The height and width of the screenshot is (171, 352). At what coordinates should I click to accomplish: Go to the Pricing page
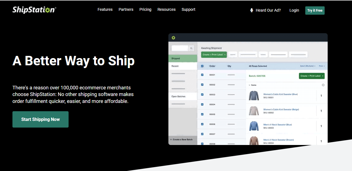[145, 9]
